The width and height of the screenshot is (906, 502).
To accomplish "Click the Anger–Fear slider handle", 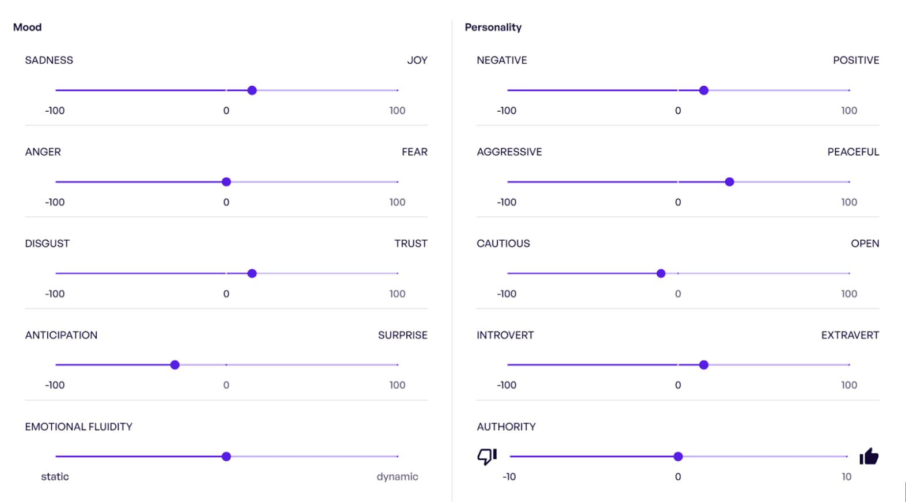I will click(226, 182).
